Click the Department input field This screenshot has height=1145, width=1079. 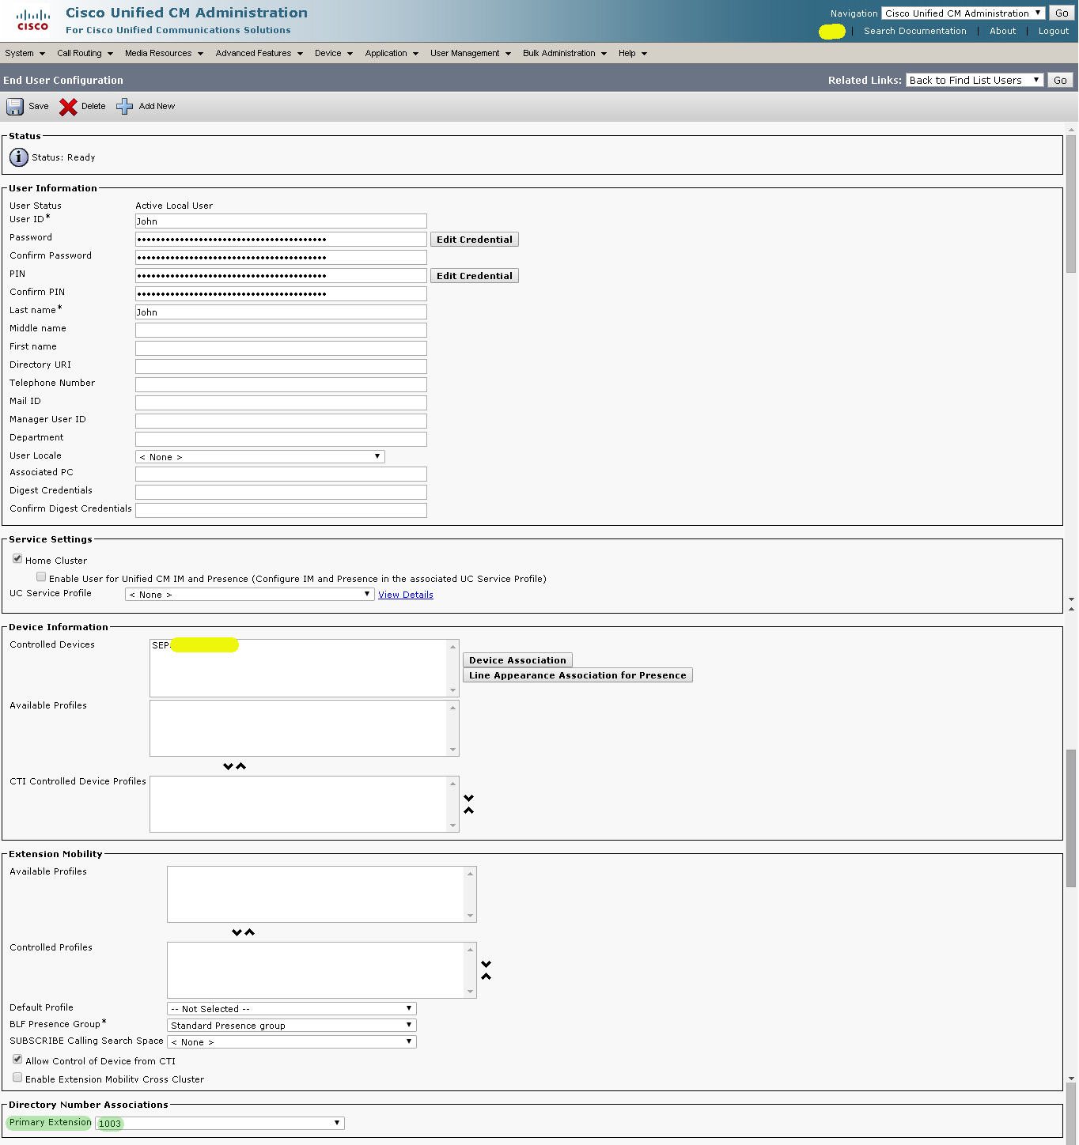tap(281, 440)
